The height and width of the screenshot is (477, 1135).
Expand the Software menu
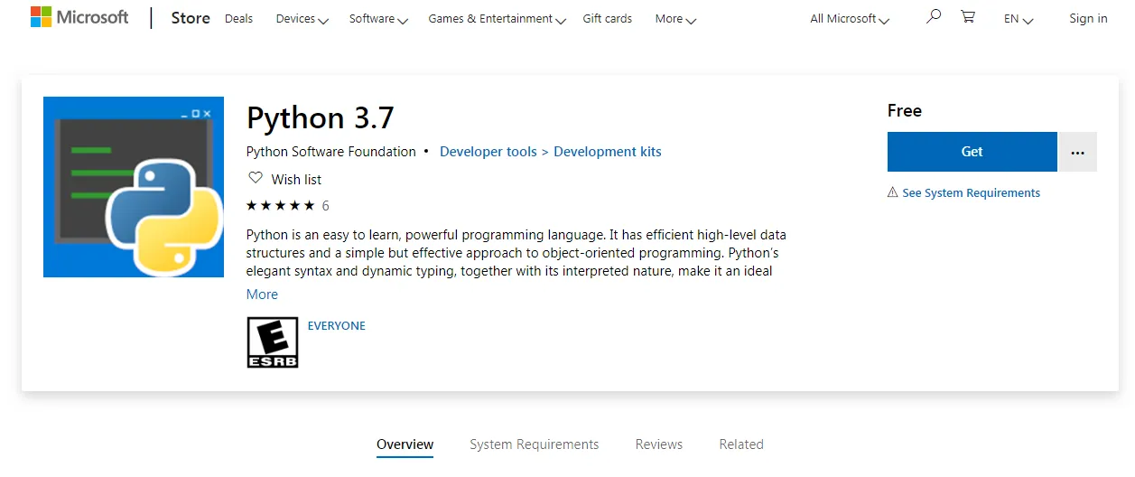coord(379,18)
